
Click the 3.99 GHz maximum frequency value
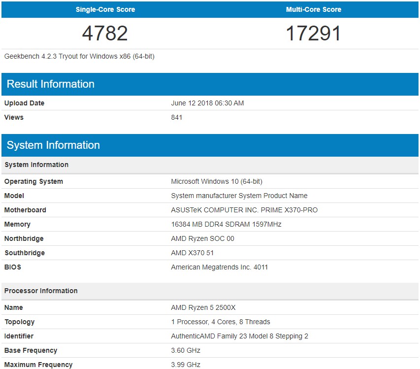[x=186, y=365]
